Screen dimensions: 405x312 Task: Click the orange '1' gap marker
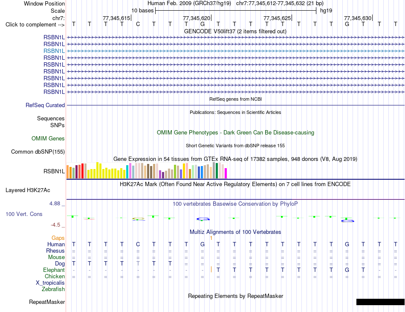pos(211,238)
